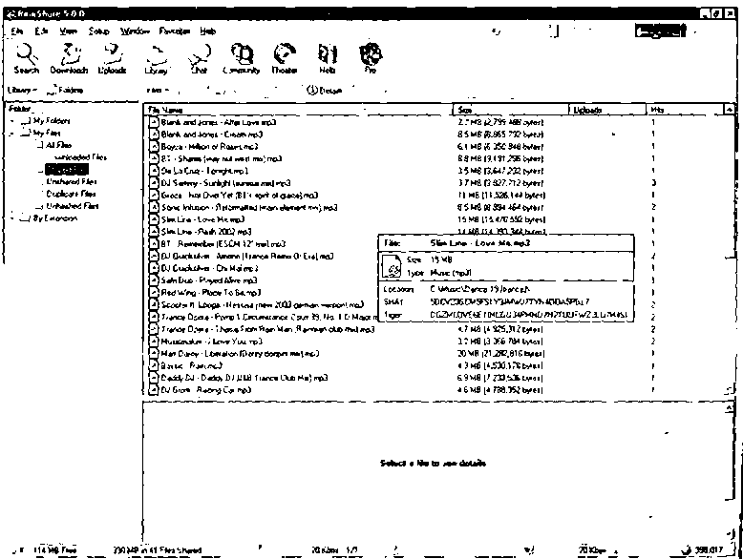Click the mp3 icon of DJ Sammy - Sunlight
743x559 pixels.
click(x=154, y=183)
